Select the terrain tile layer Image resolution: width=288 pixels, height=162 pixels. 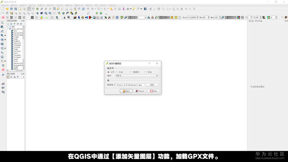pyautogui.click(x=17, y=51)
